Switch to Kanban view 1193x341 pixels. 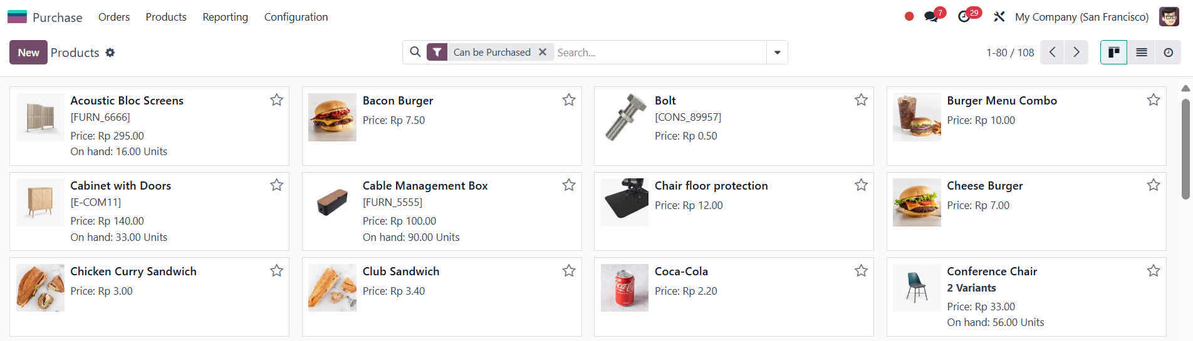click(1113, 53)
